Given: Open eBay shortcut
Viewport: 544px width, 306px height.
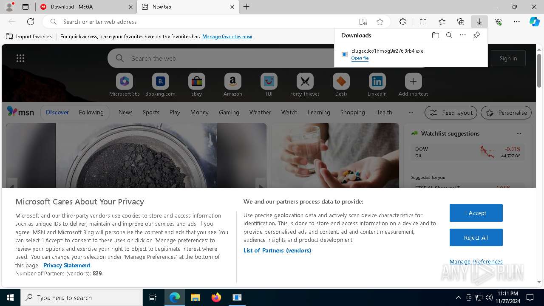Looking at the screenshot, I should tap(197, 85).
